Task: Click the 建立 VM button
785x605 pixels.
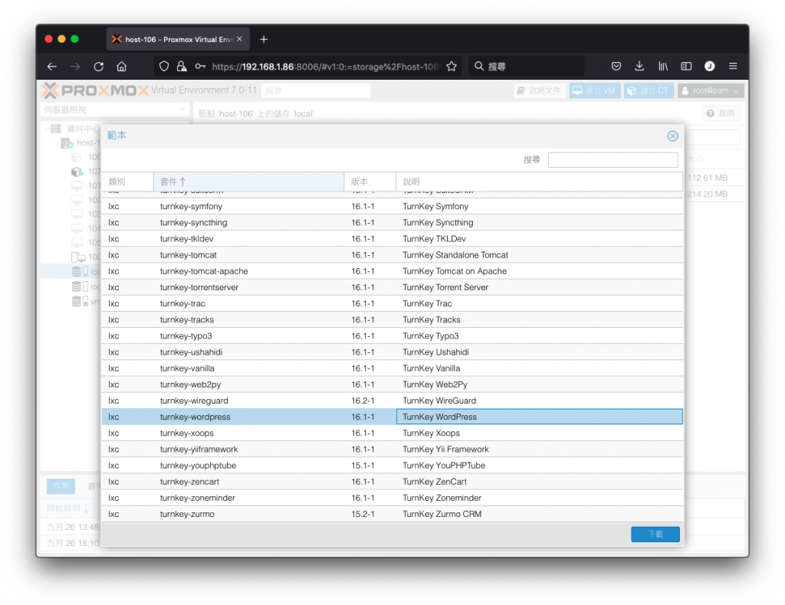Action: (x=594, y=90)
